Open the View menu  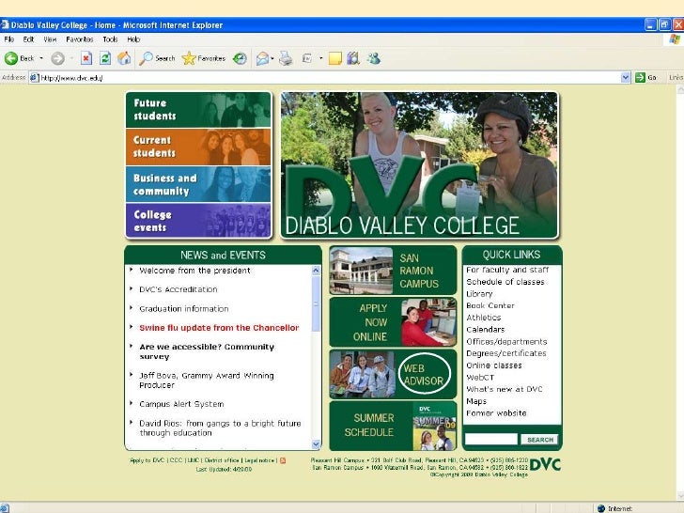coord(50,39)
